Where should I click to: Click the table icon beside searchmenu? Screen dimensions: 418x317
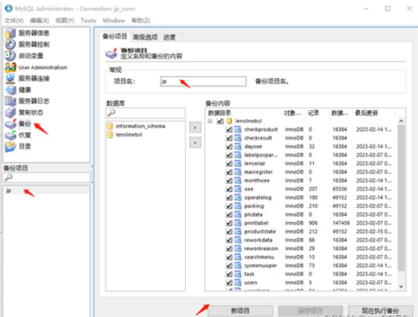[238, 257]
